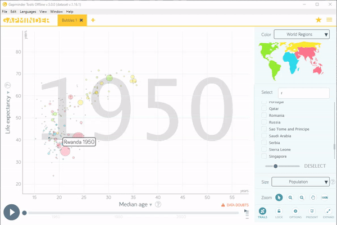The image size is (337, 225).
Task: Open the Median age axis dropdown
Action: 135,204
